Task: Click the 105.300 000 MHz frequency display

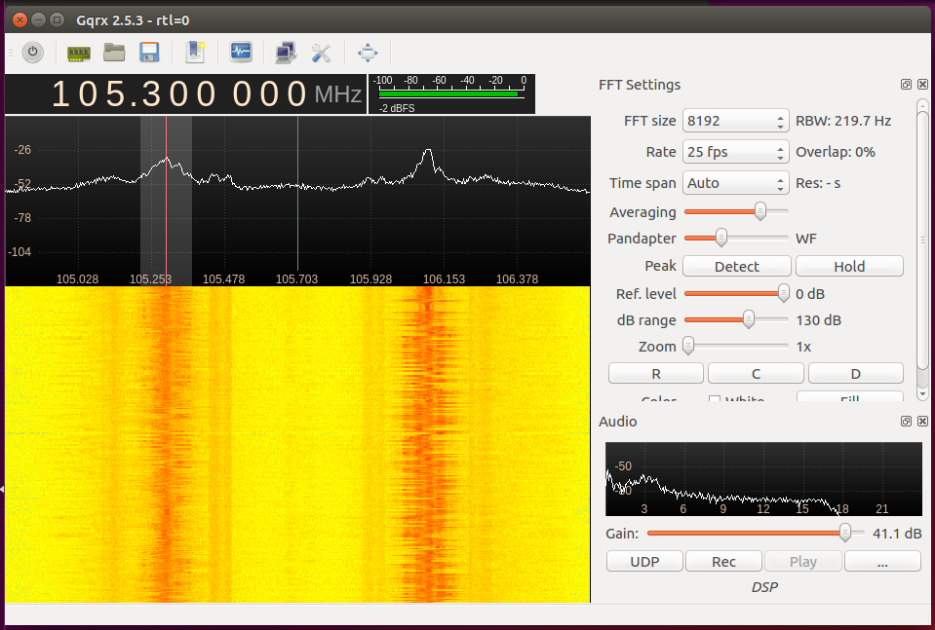Action: point(185,94)
